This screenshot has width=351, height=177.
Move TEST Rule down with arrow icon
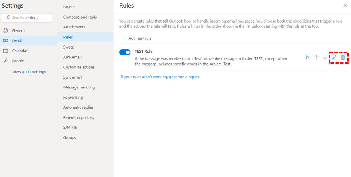(x=325, y=58)
